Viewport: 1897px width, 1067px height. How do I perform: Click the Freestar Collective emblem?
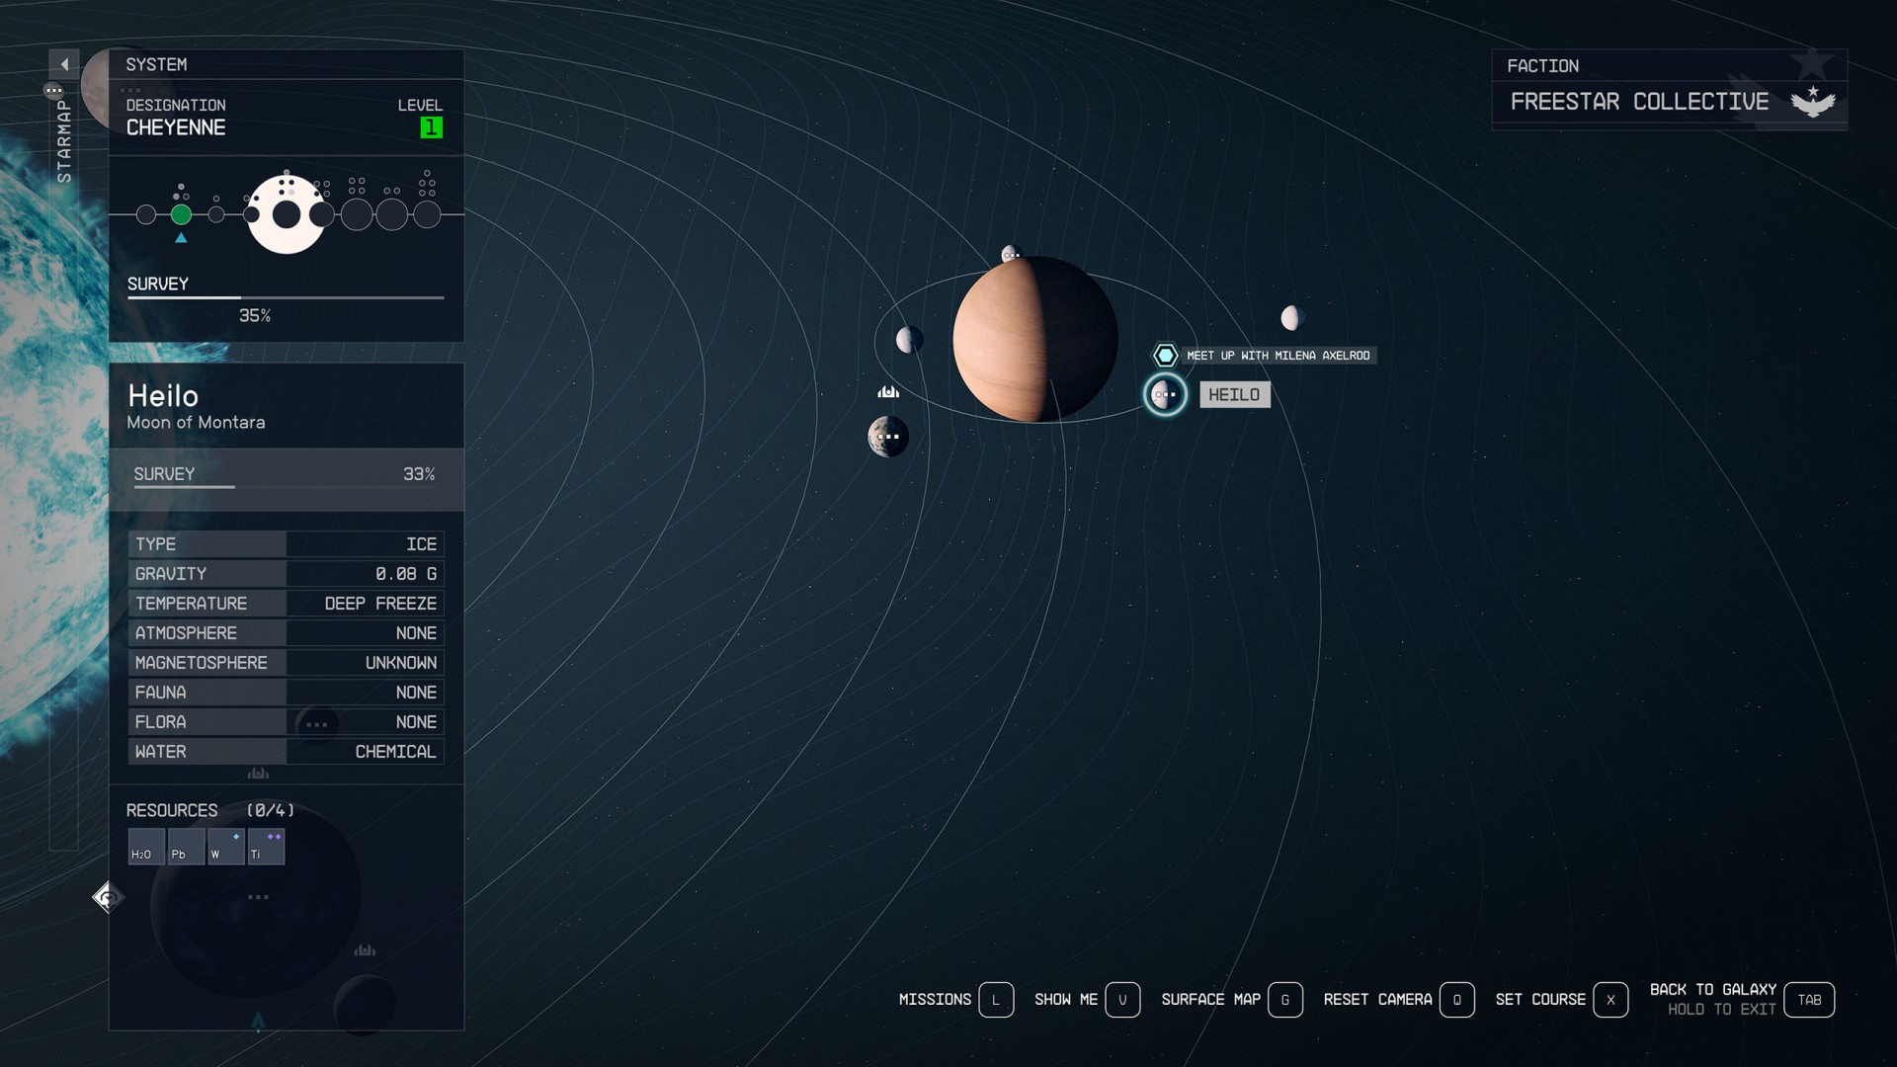coord(1813,101)
